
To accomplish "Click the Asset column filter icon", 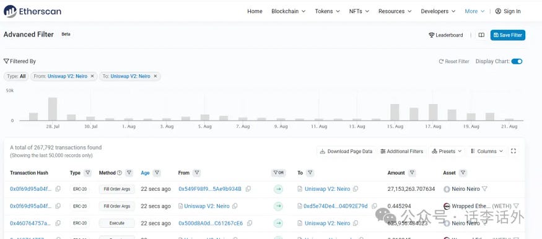I will click(x=463, y=173).
